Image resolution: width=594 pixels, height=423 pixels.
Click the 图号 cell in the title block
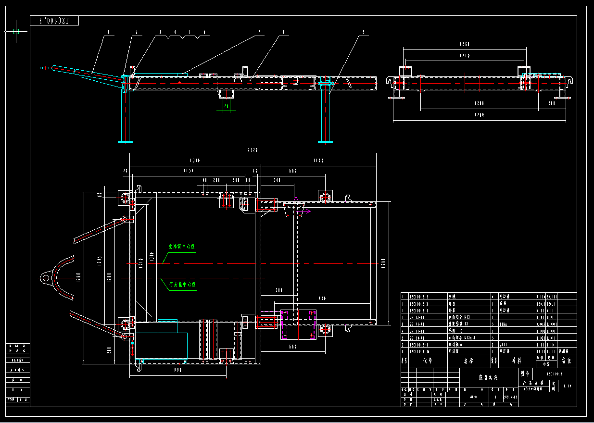pyautogui.click(x=525, y=373)
